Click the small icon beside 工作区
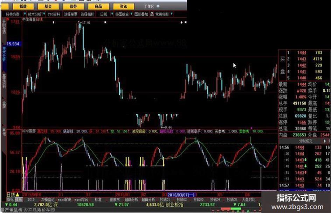 pyautogui.click(x=158, y=6)
